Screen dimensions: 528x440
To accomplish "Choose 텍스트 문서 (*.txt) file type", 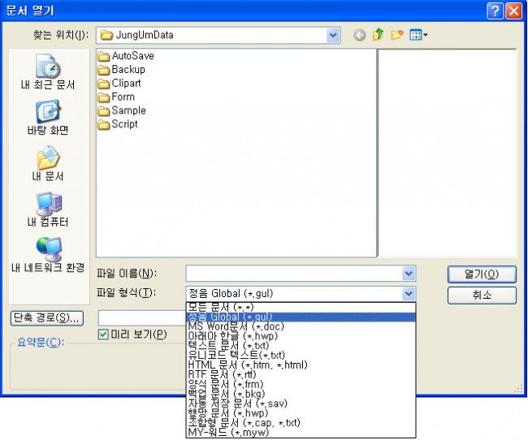I will [x=301, y=345].
